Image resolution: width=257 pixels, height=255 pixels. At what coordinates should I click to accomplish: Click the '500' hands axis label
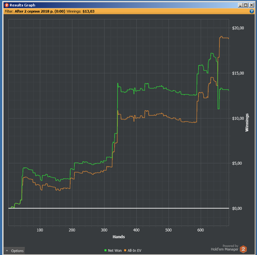(168, 230)
